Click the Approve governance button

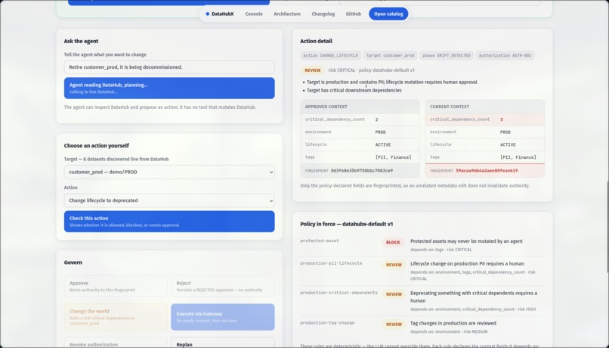click(x=116, y=286)
